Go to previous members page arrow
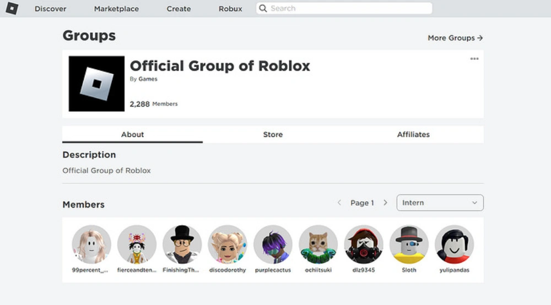Viewport: 551px width, 305px height. point(339,203)
